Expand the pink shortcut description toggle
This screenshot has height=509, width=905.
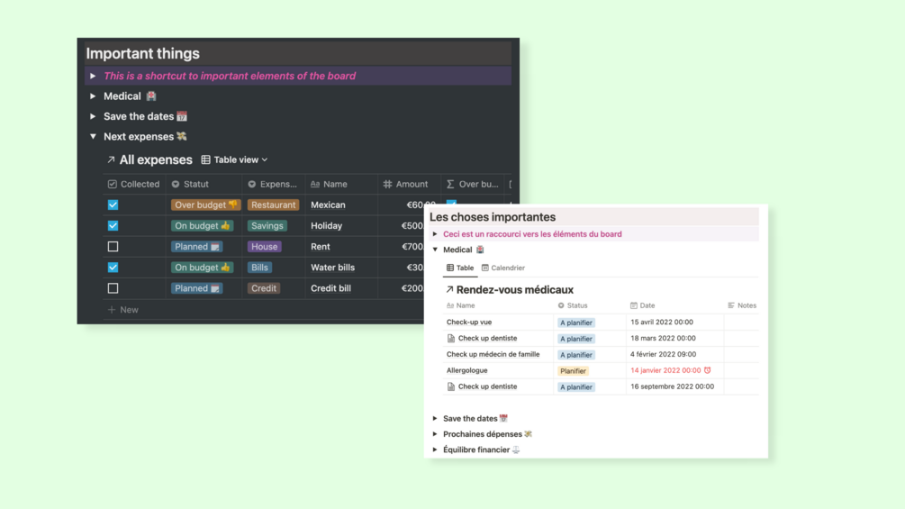coord(93,77)
